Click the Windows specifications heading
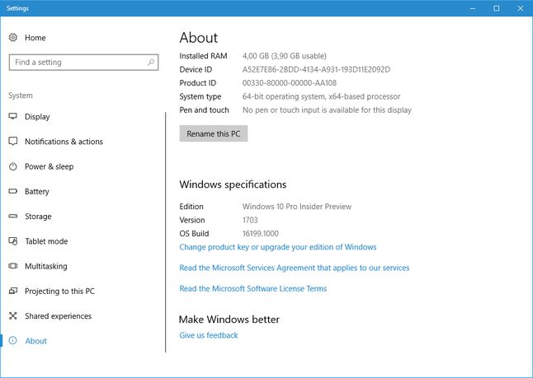 [x=233, y=184]
